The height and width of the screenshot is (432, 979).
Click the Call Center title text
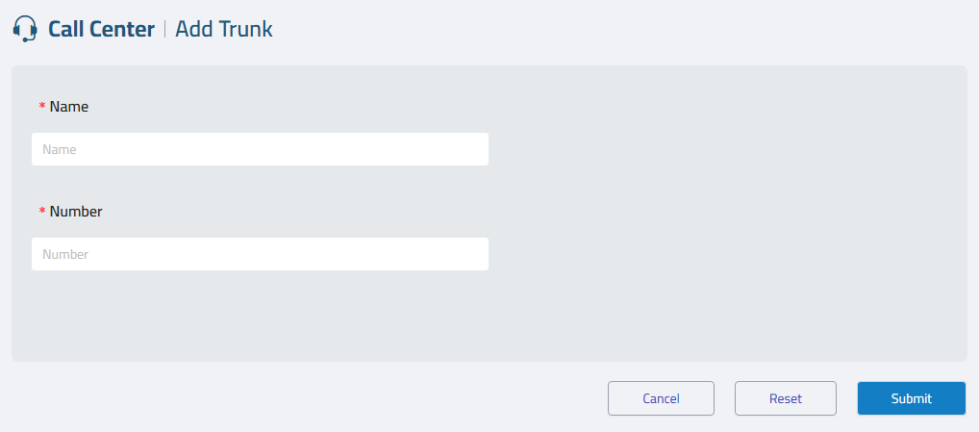click(101, 30)
